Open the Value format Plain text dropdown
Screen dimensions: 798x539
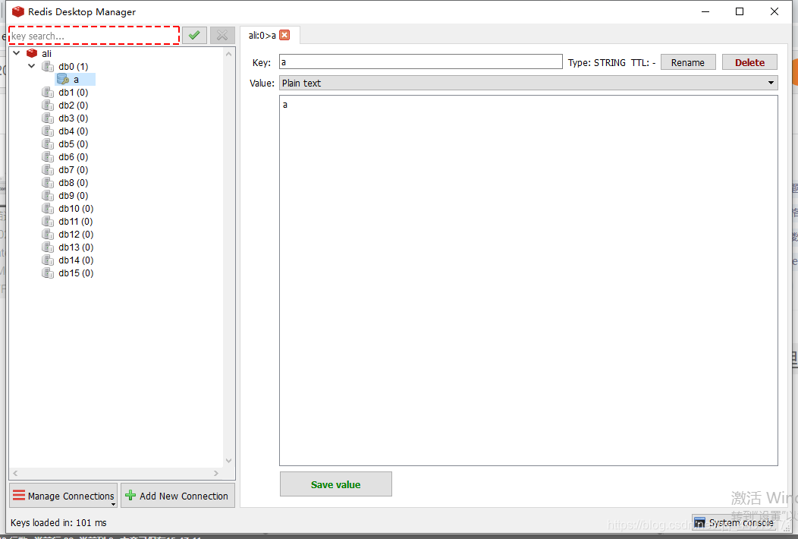pos(528,83)
